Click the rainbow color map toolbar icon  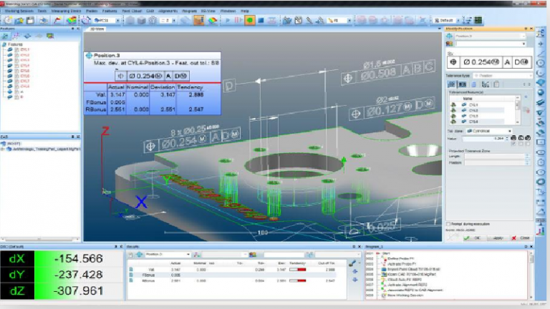point(72,20)
